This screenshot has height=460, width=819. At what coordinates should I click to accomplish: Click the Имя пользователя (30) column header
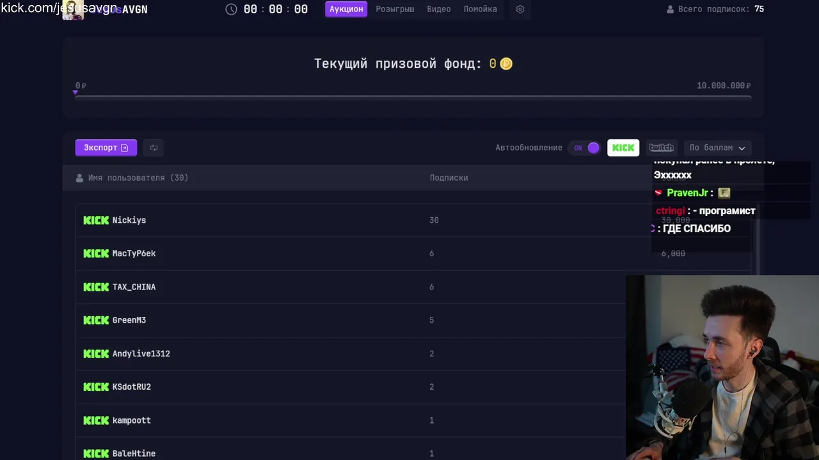pyautogui.click(x=138, y=178)
